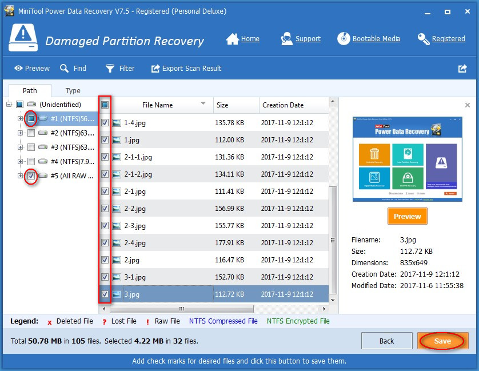Click the file list scroll-down arrow
479x371 pixels.
coord(333,300)
